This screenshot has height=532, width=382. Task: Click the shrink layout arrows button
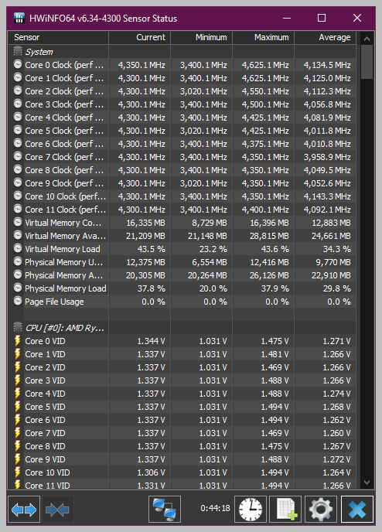click(57, 509)
